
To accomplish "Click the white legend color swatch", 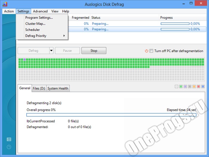I will (176, 87).
